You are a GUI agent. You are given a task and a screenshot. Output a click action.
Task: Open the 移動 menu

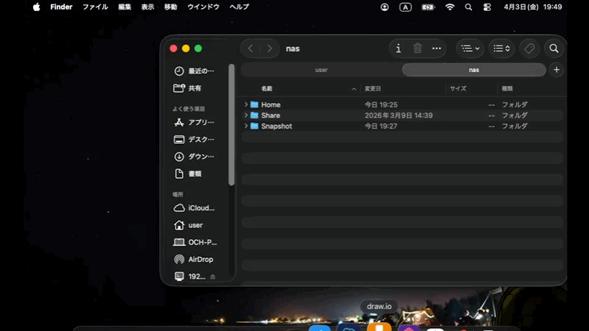(171, 7)
